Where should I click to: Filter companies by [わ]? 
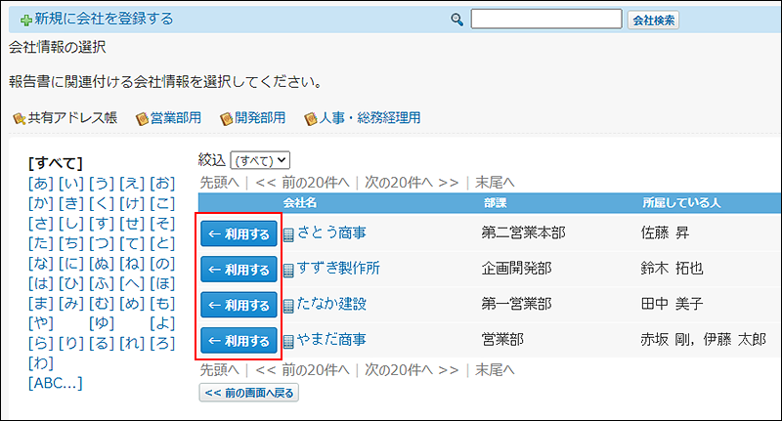[x=41, y=362]
